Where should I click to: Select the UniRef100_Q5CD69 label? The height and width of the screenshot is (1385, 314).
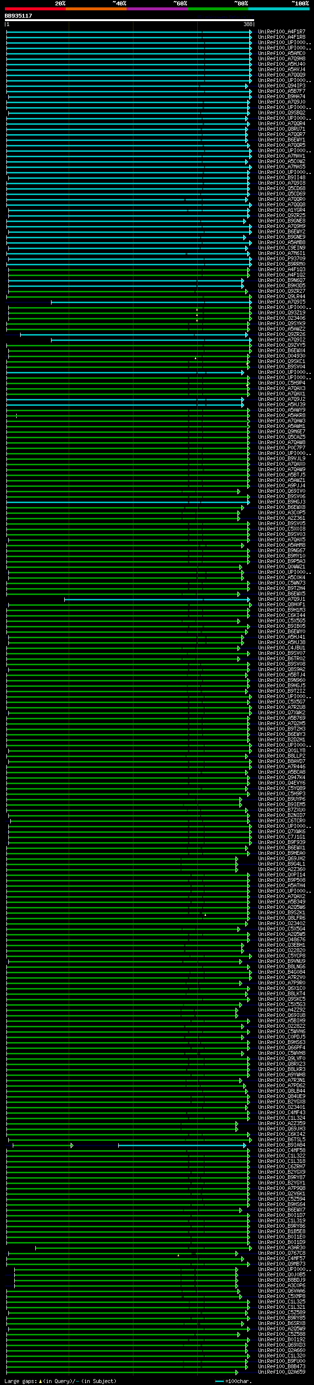point(282,194)
